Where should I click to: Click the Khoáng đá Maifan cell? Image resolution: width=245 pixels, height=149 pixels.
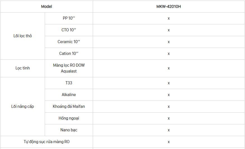click(x=69, y=106)
